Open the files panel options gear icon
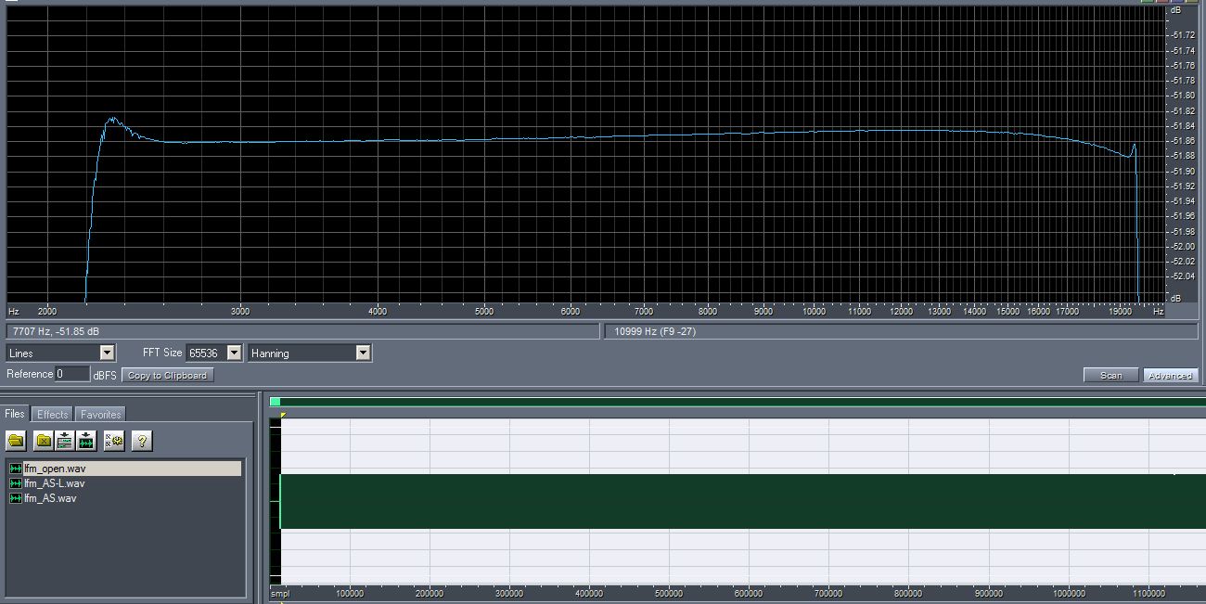The width and height of the screenshot is (1206, 604). pyautogui.click(x=114, y=441)
